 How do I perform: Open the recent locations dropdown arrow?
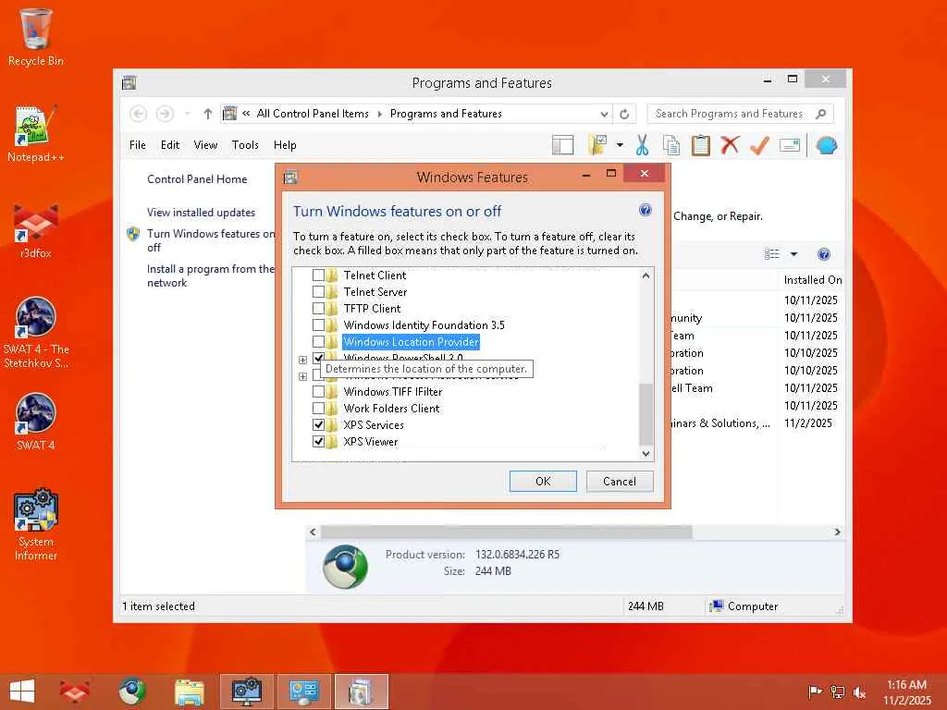point(187,114)
